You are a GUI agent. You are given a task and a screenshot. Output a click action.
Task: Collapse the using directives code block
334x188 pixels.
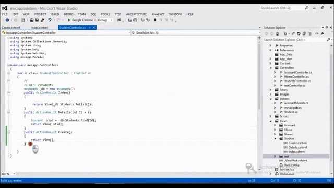[8, 38]
